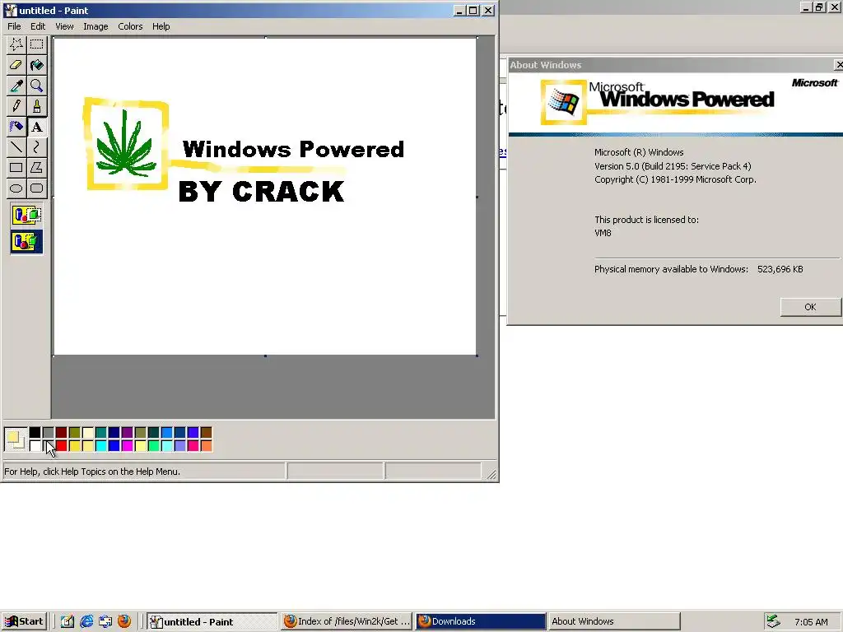The image size is (843, 632).
Task: Pick the dark gray color swatch
Action: [x=49, y=432]
